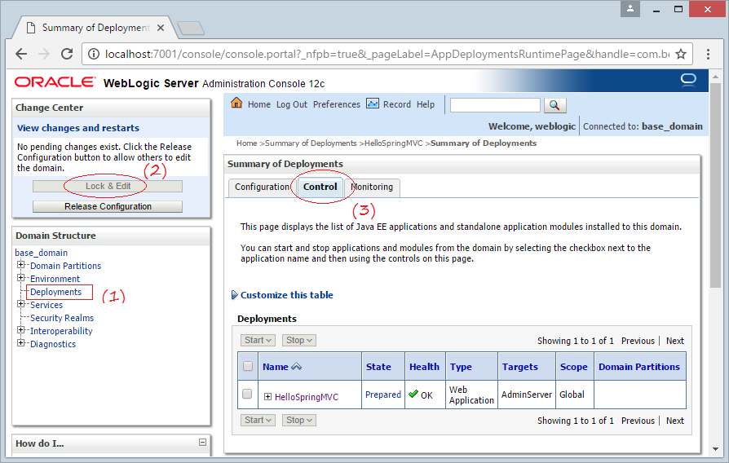729x463 pixels.
Task: Open a new browser tab
Action: point(191,28)
